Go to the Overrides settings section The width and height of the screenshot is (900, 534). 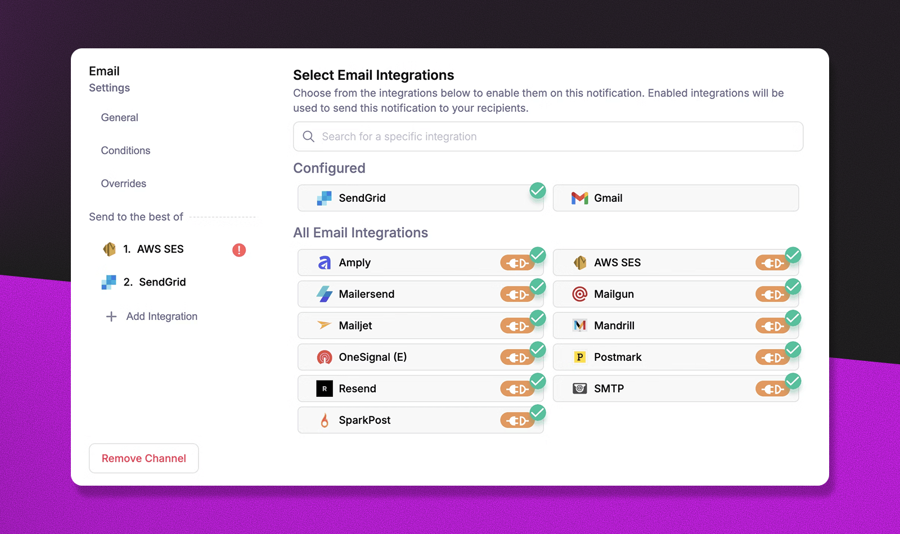[123, 184]
